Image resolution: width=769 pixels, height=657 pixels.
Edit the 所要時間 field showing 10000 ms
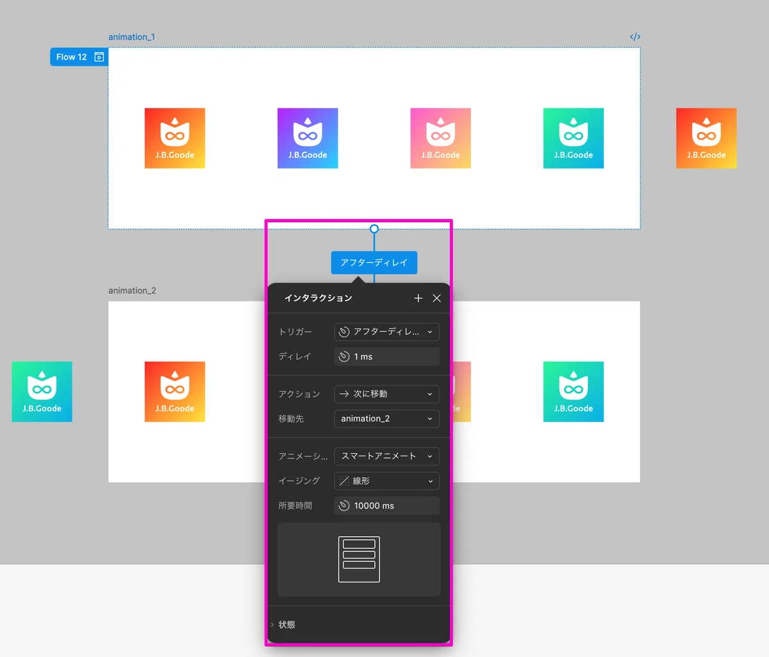(x=387, y=506)
